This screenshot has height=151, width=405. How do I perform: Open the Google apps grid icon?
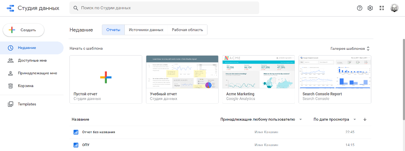(382, 8)
